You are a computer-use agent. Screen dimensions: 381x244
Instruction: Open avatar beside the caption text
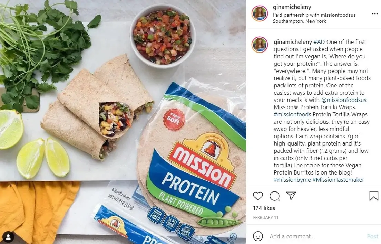coord(260,45)
